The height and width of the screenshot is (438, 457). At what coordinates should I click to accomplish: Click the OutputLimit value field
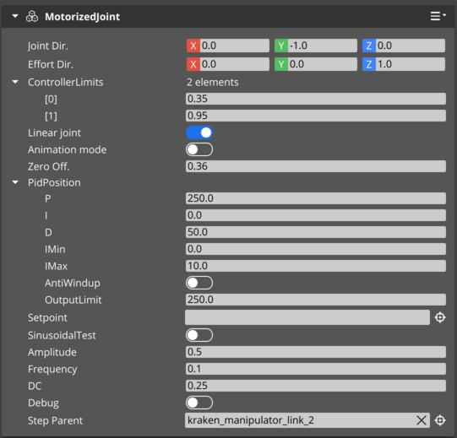pos(316,300)
